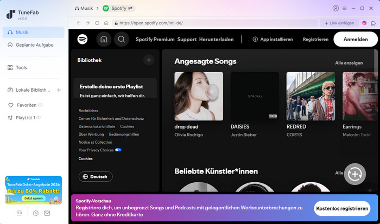The width and height of the screenshot is (380, 224).
Task: Open Support link in Spotify header
Action: (187, 39)
